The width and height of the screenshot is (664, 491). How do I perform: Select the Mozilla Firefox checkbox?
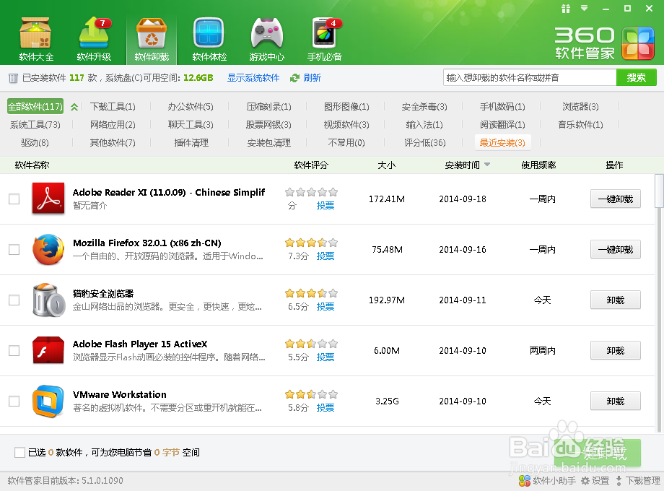[13, 249]
